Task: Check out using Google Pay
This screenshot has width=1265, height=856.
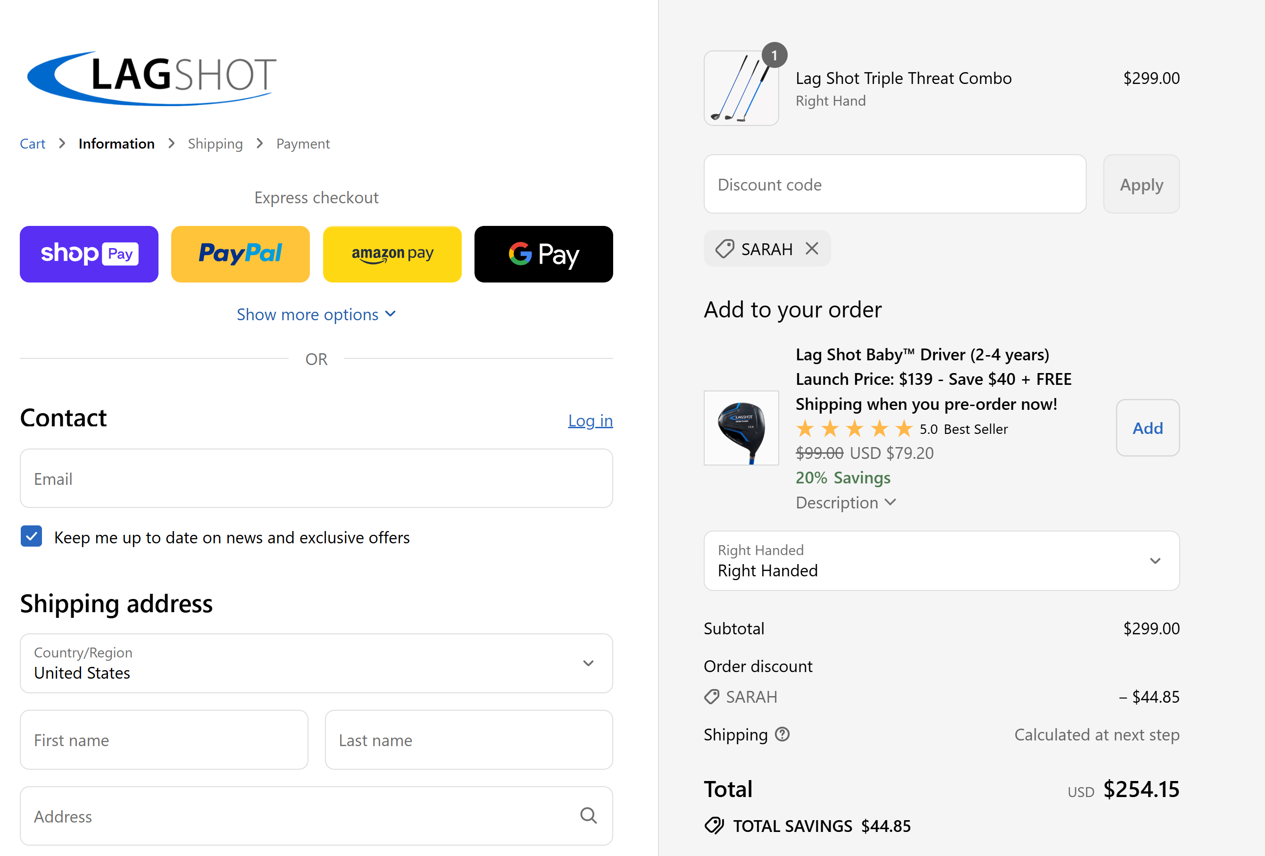Action: pos(543,254)
